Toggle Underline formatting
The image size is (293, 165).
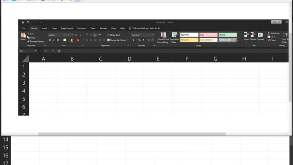click(x=58, y=40)
